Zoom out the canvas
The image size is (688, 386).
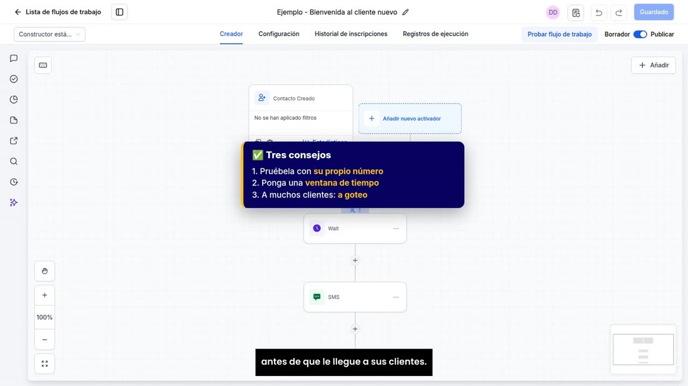[45, 340]
